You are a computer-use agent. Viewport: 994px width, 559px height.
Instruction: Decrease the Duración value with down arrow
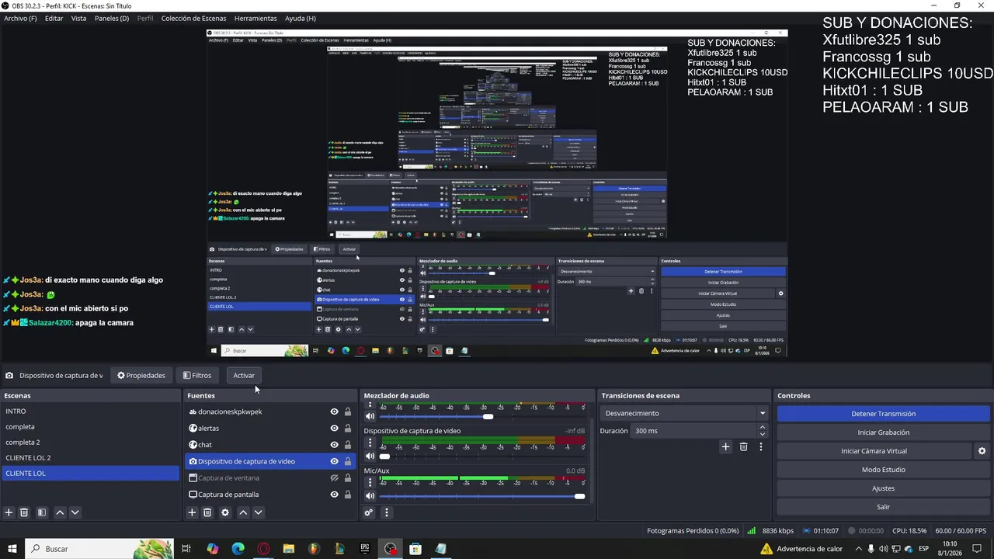(763, 434)
